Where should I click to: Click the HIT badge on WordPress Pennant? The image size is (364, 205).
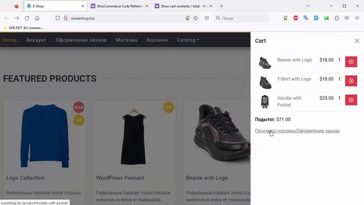(x=168, y=107)
